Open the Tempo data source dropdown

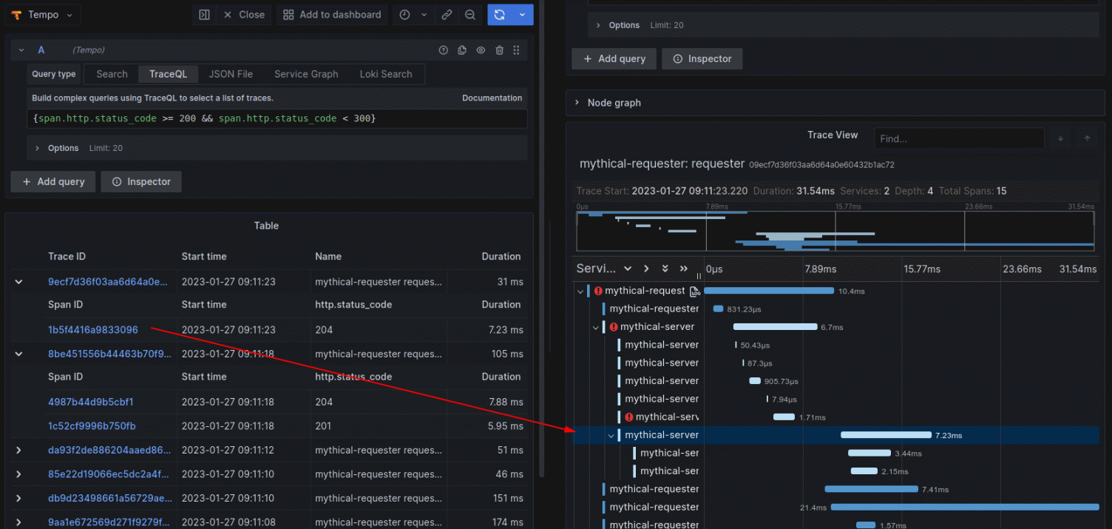[x=42, y=15]
